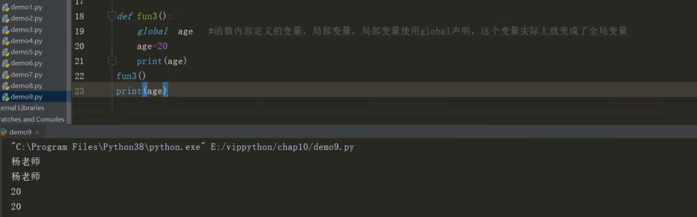
Task: Collapse the fun3 function at line 18
Action: point(112,16)
